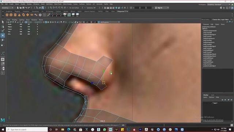Screen dimensions: 234x132
Task: Click the Open Scene folder icon
Action: 20,8
